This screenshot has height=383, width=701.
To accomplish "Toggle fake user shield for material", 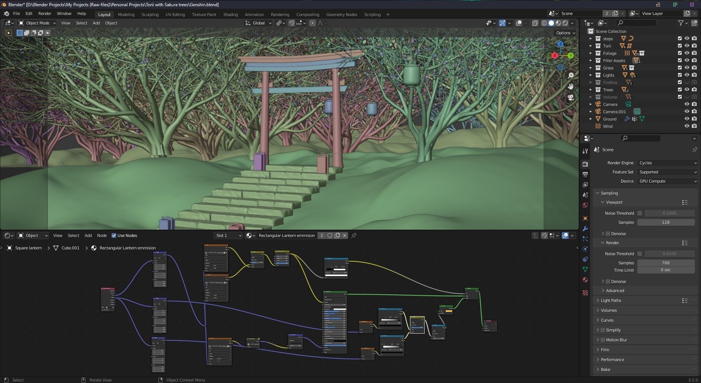I will (x=330, y=235).
